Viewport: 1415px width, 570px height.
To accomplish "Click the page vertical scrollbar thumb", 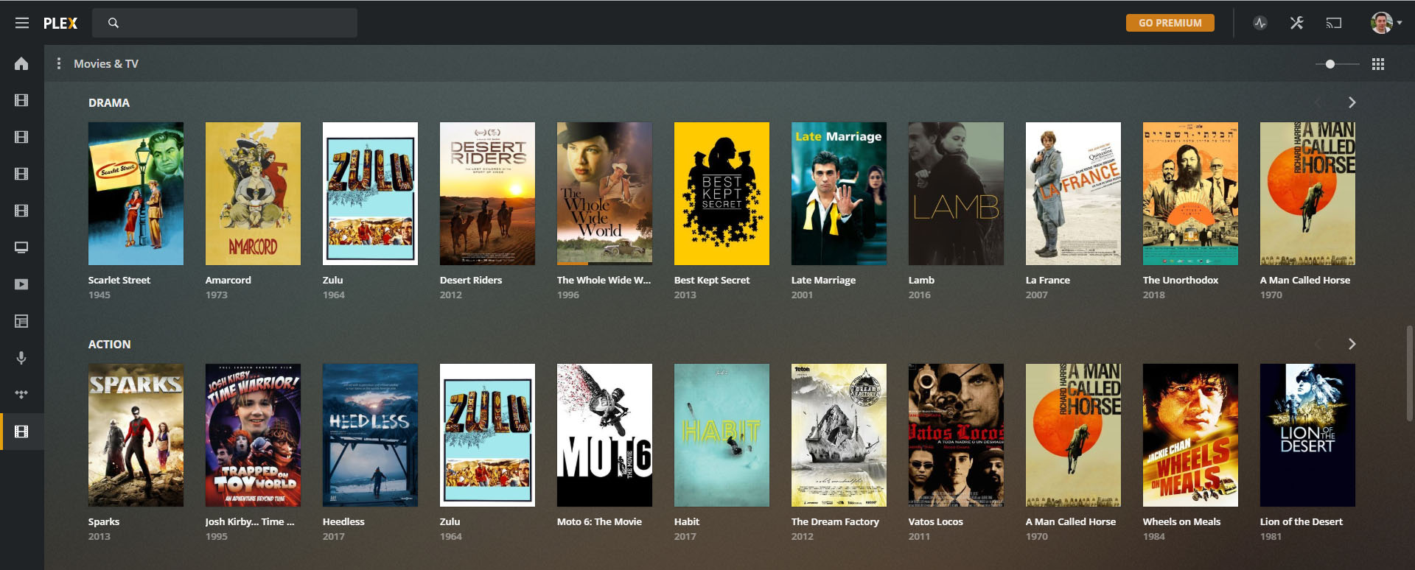I will (x=1411, y=373).
